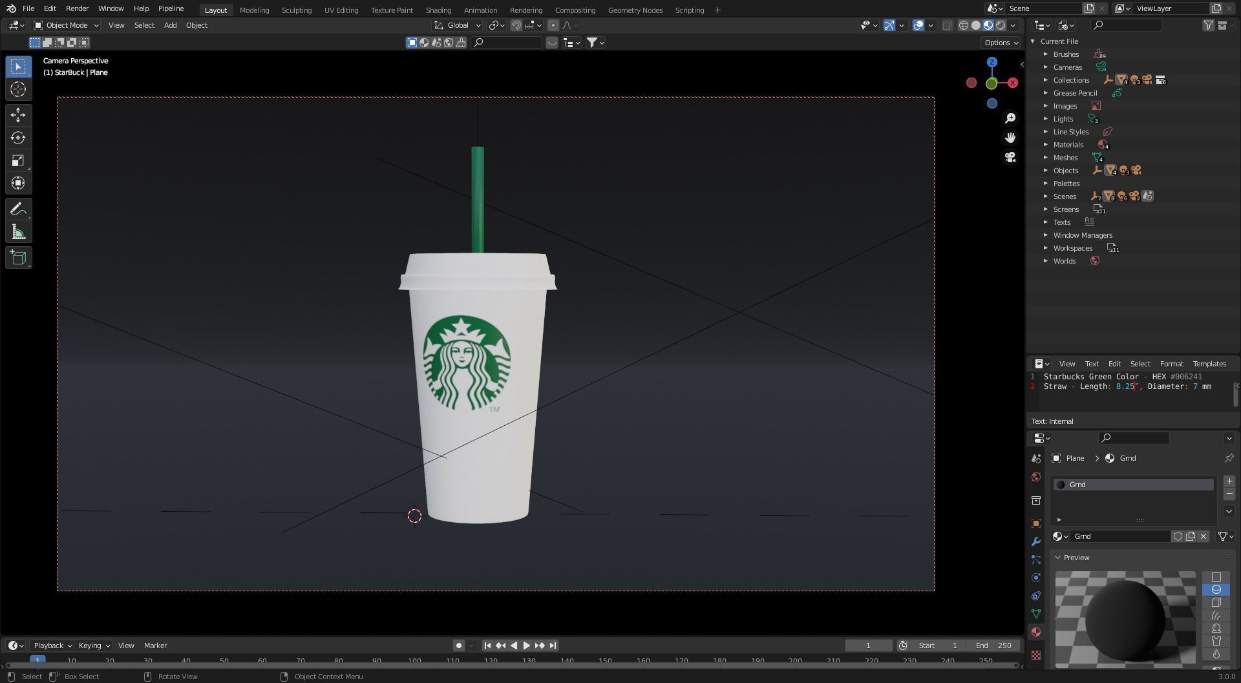This screenshot has width=1241, height=683.
Task: Play the animation forward
Action: coord(526,646)
